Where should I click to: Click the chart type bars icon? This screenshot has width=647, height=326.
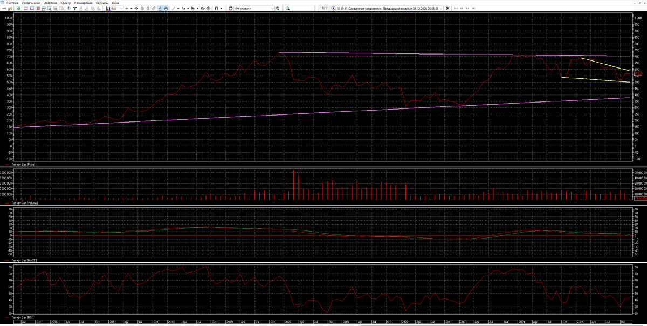coord(108,9)
